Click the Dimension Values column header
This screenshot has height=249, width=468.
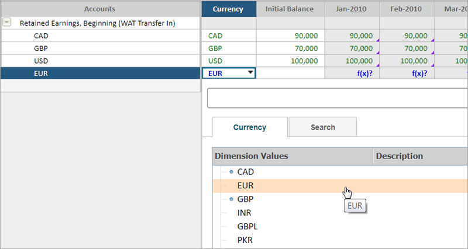point(292,156)
